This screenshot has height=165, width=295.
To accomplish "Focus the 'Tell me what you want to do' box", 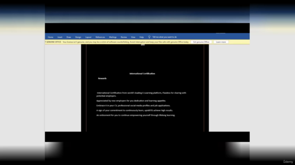I will coord(165,37).
